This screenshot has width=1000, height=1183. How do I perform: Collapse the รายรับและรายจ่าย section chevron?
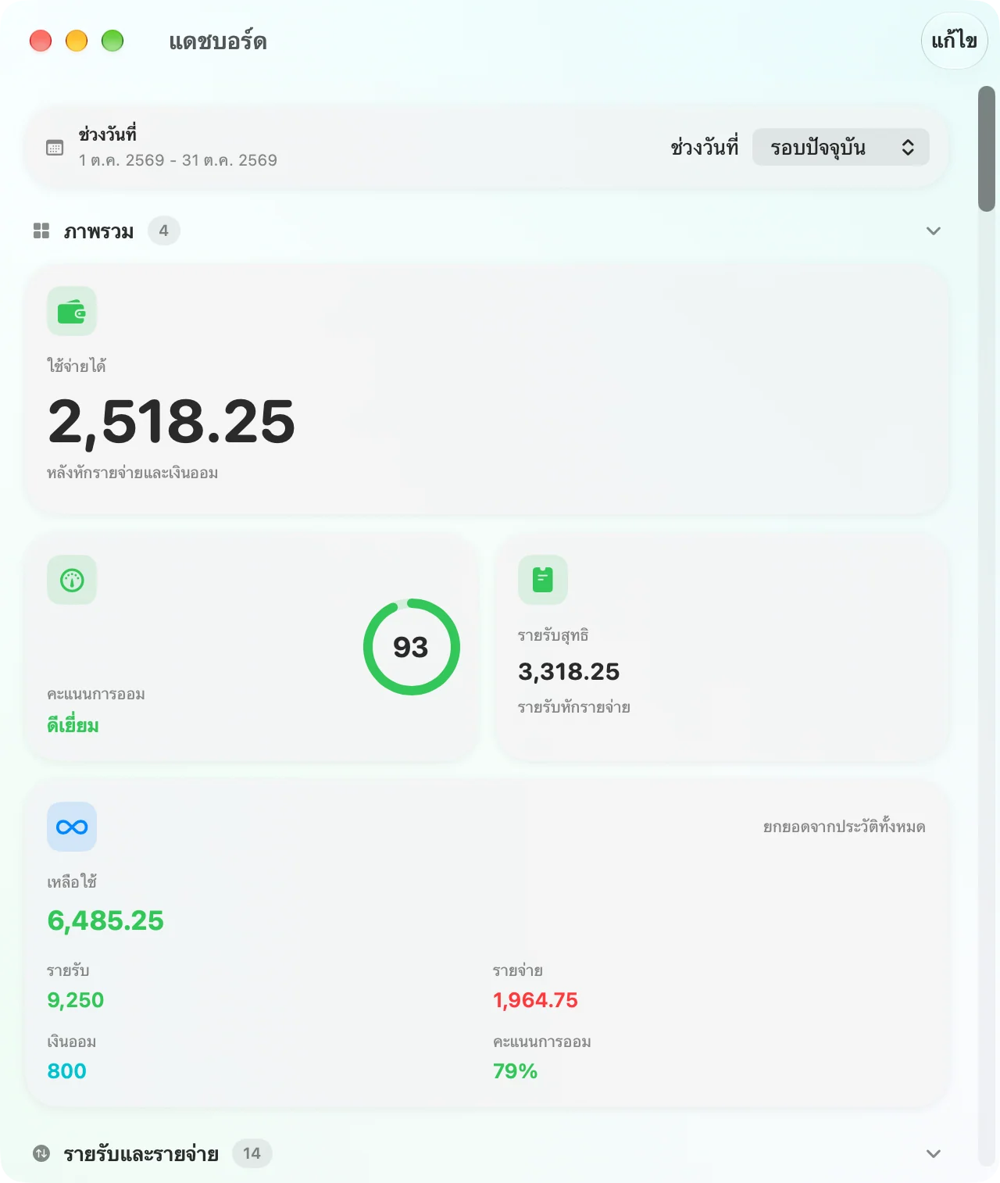pyautogui.click(x=934, y=1153)
